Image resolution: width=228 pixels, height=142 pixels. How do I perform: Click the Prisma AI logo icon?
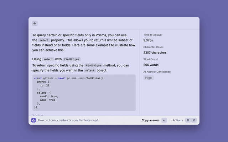[33, 120]
